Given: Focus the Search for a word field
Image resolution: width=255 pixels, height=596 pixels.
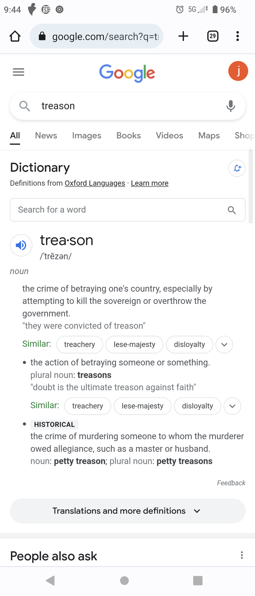Looking at the screenshot, I should point(127,210).
